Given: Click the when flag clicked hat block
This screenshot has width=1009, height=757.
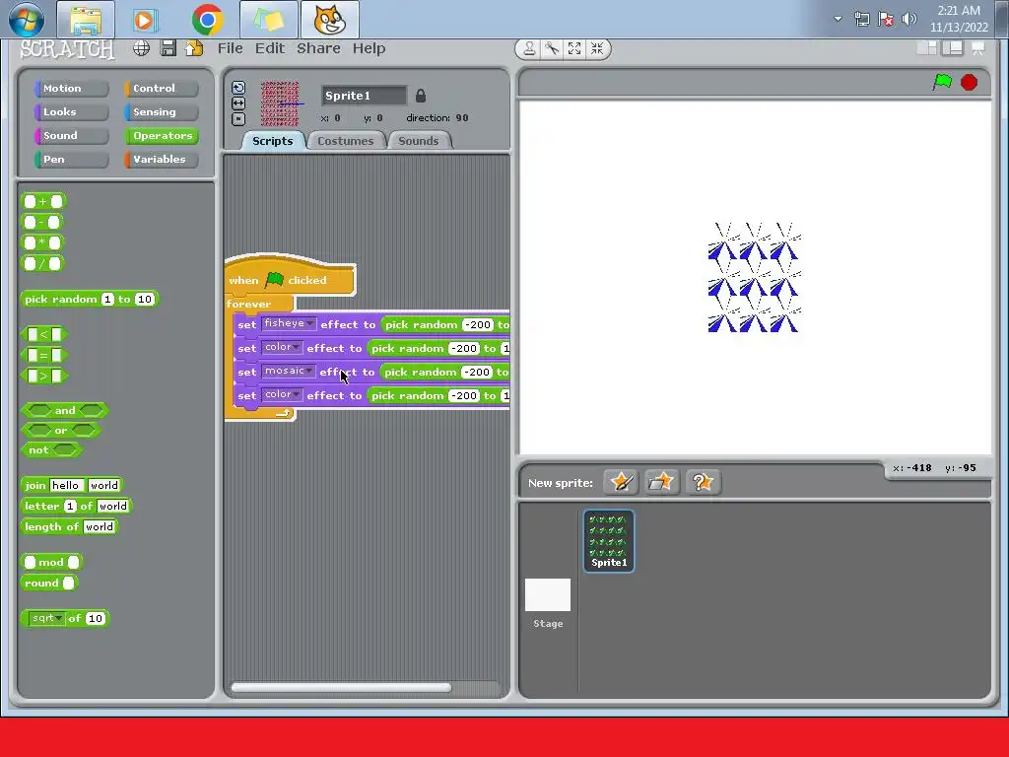Looking at the screenshot, I should (x=290, y=278).
